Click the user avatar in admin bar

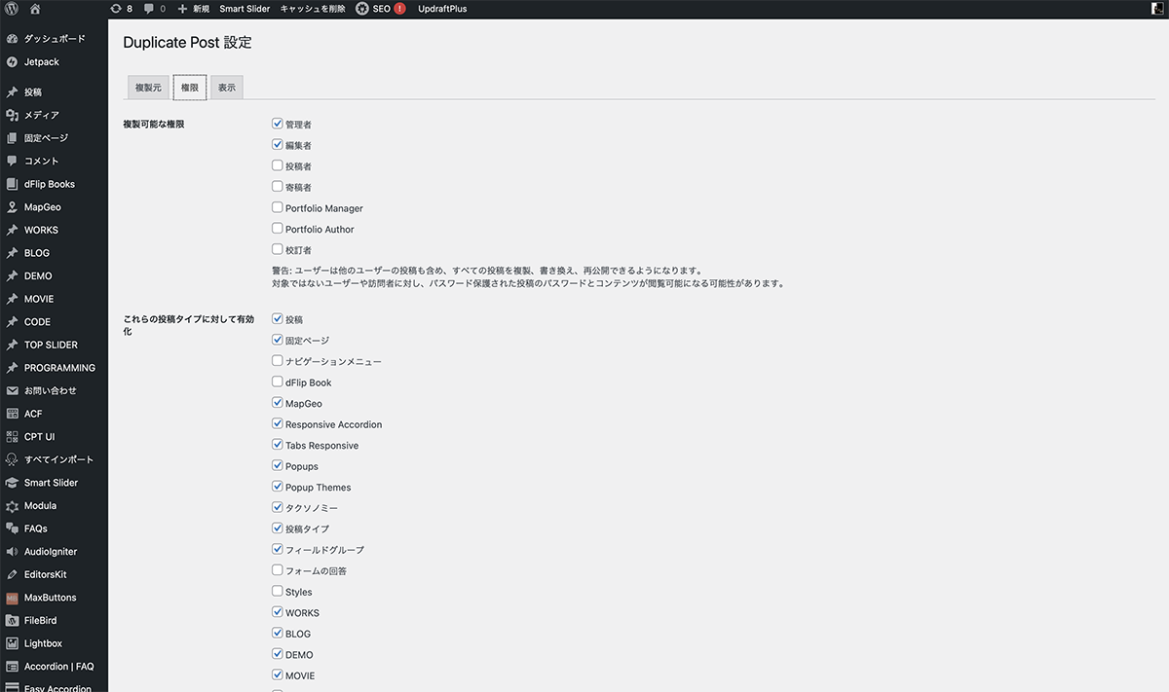click(x=1156, y=9)
